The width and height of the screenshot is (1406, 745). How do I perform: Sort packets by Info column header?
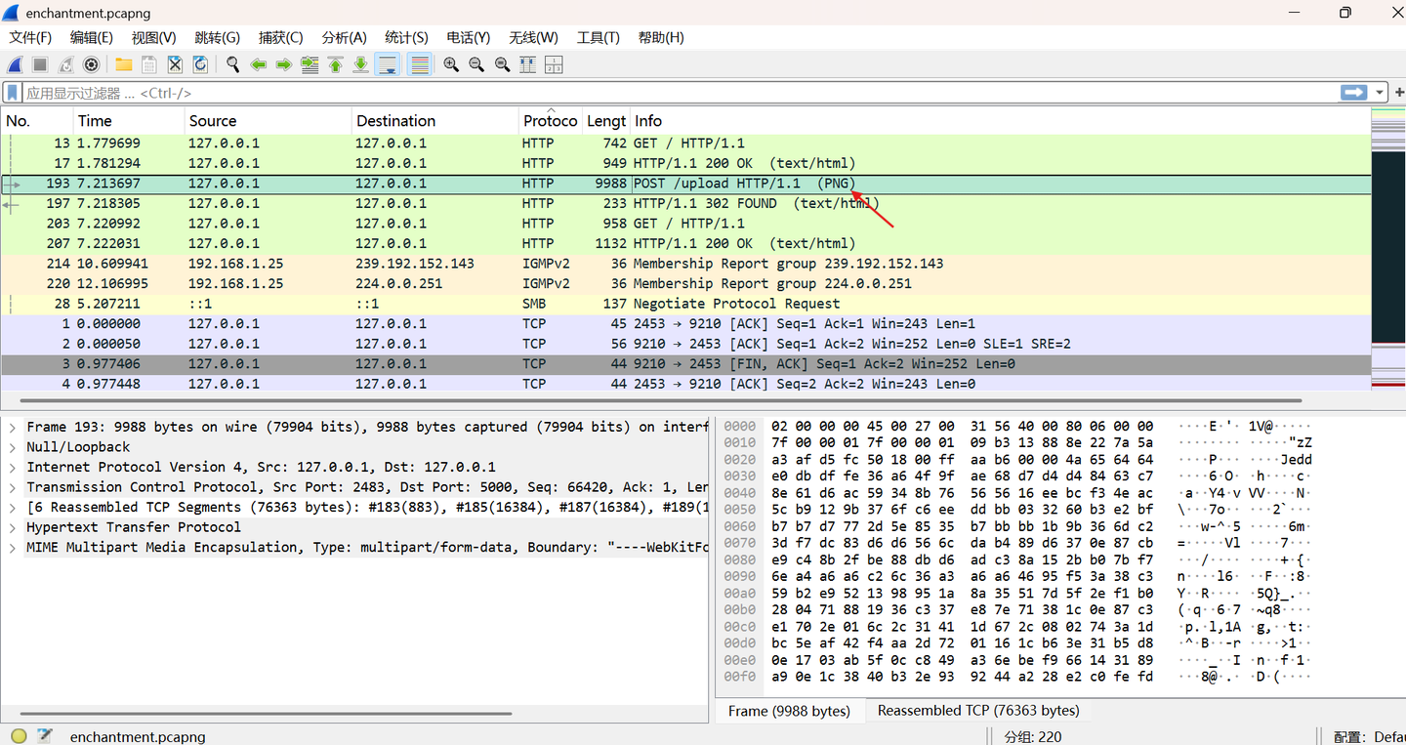[x=1000, y=121]
